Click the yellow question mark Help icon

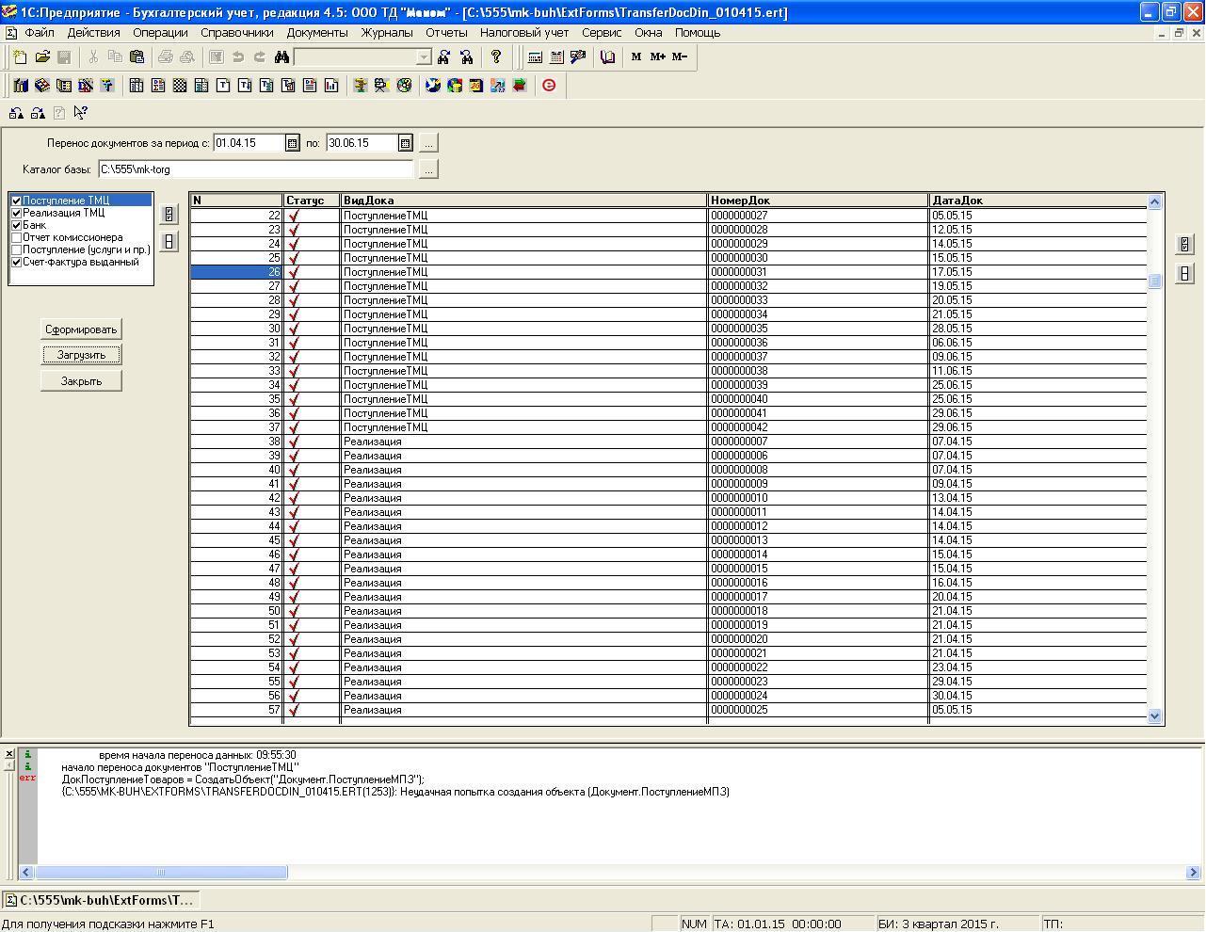point(496,57)
